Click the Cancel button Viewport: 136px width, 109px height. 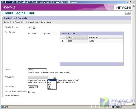coord(127,102)
